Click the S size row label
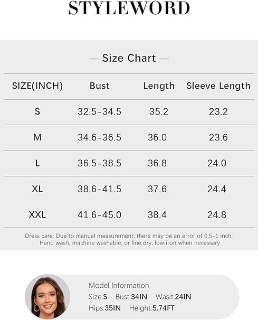 click(x=37, y=111)
